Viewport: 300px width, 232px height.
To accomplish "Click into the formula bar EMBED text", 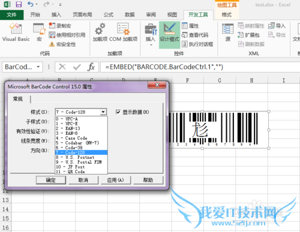I will (x=164, y=67).
